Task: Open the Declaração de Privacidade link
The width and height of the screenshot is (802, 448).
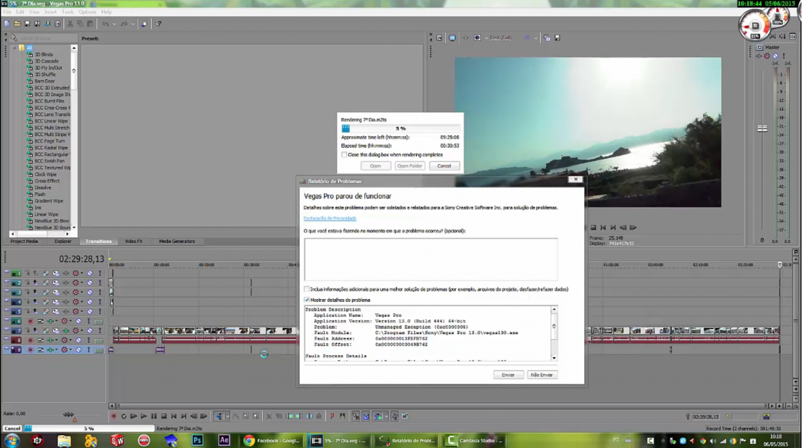Action: (x=330, y=218)
